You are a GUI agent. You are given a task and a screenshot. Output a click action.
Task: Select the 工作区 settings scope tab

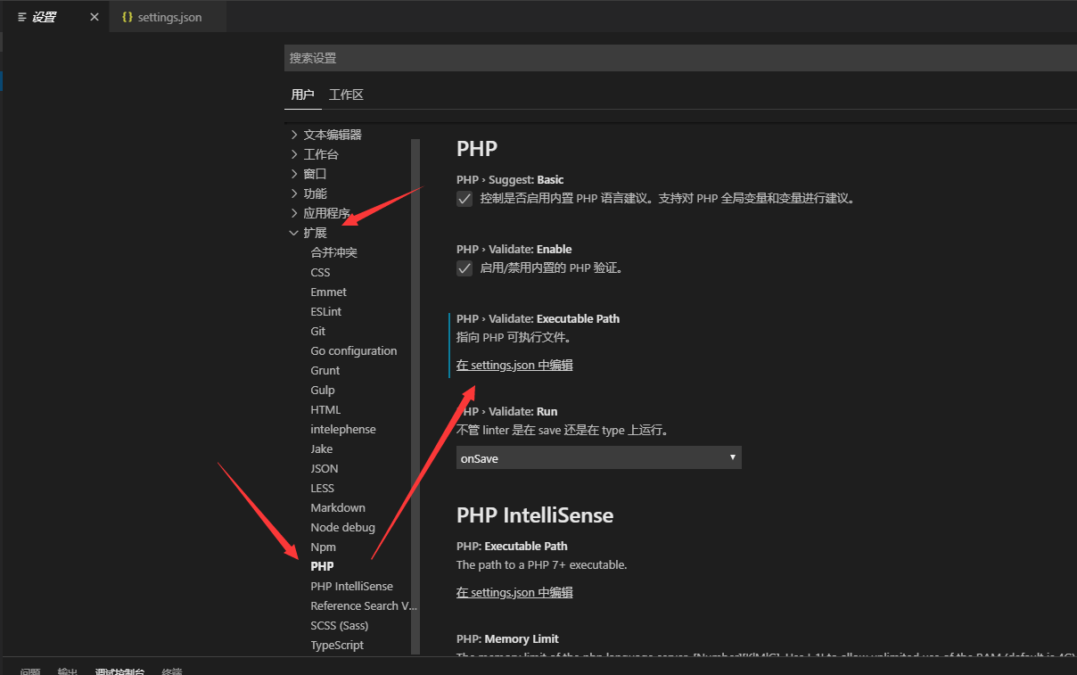point(346,95)
